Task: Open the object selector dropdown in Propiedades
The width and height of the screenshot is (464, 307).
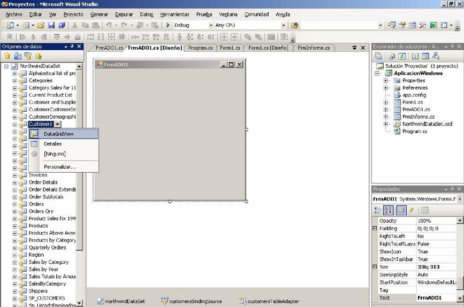Action: click(x=460, y=199)
